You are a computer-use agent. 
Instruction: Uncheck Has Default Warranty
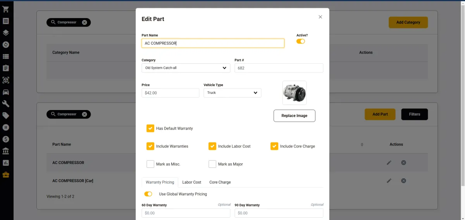coord(150,129)
